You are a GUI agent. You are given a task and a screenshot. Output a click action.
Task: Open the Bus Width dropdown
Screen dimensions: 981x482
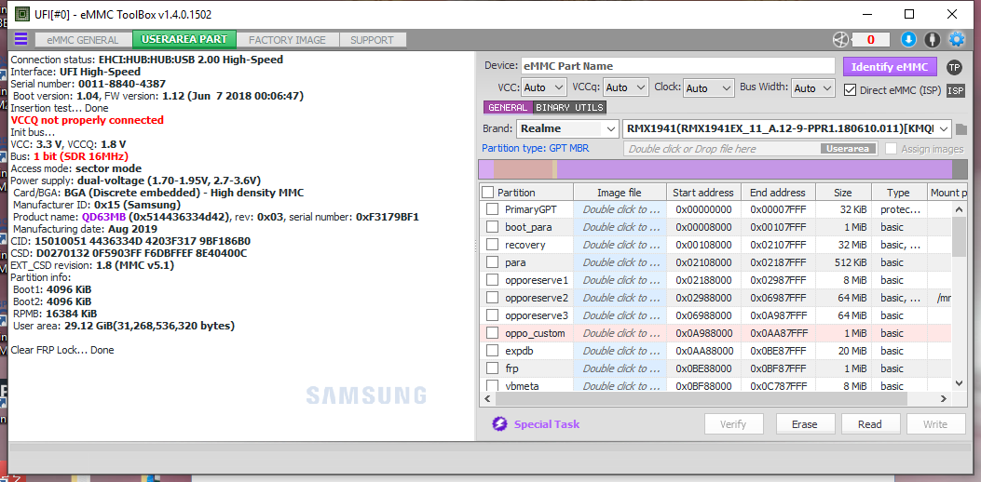pyautogui.click(x=813, y=88)
